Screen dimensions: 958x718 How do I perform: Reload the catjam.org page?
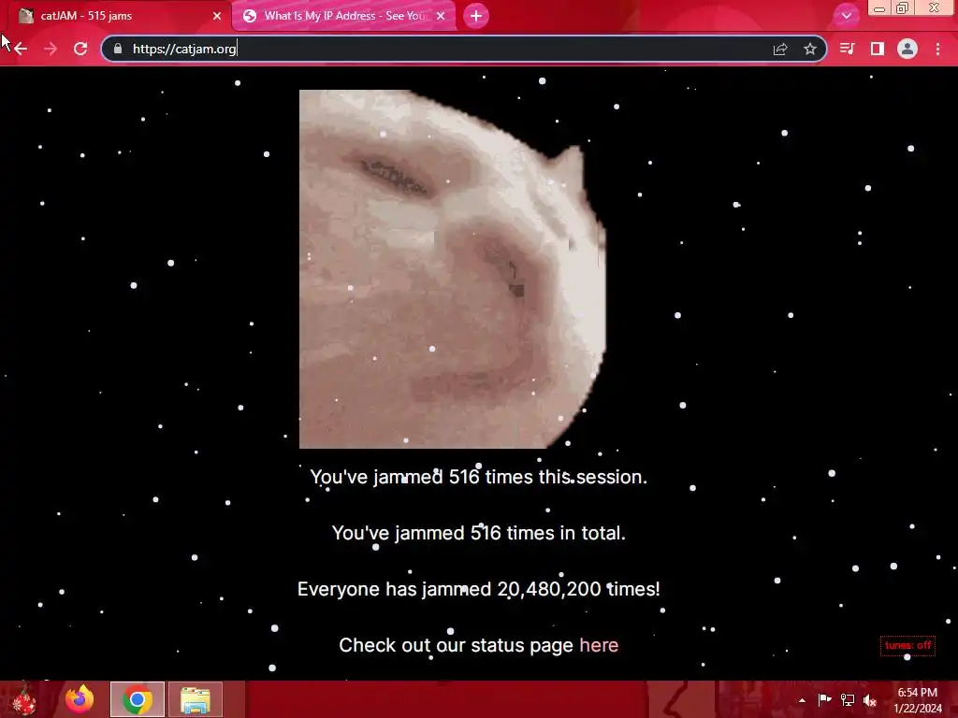[x=80, y=49]
